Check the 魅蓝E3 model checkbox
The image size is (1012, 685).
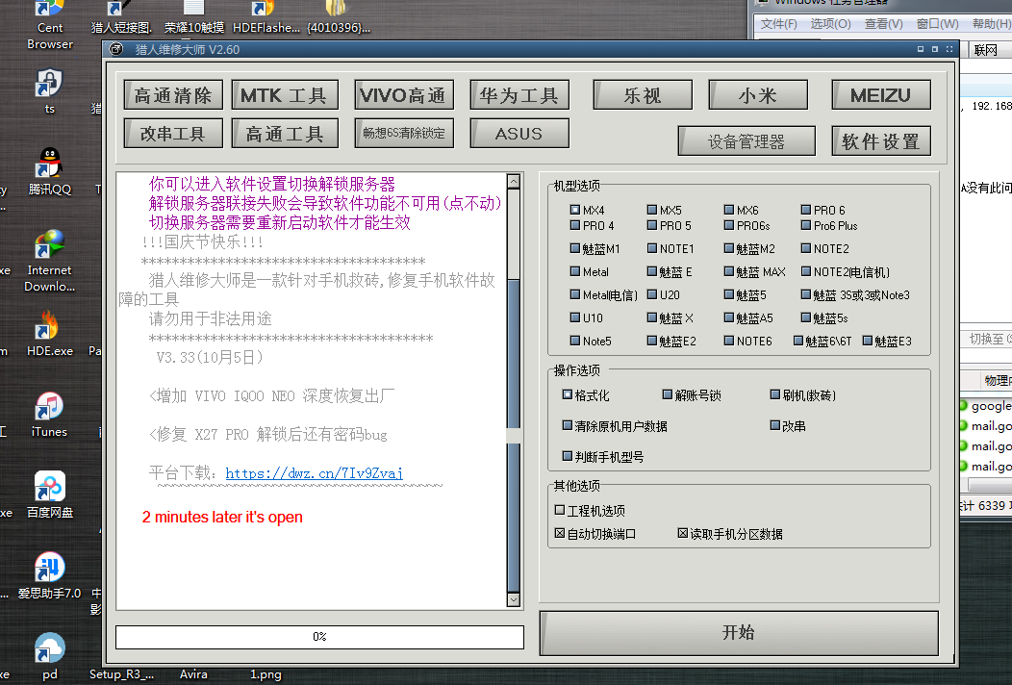[868, 341]
